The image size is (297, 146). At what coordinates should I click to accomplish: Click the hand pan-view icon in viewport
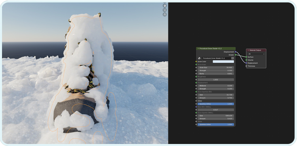[x=164, y=6]
